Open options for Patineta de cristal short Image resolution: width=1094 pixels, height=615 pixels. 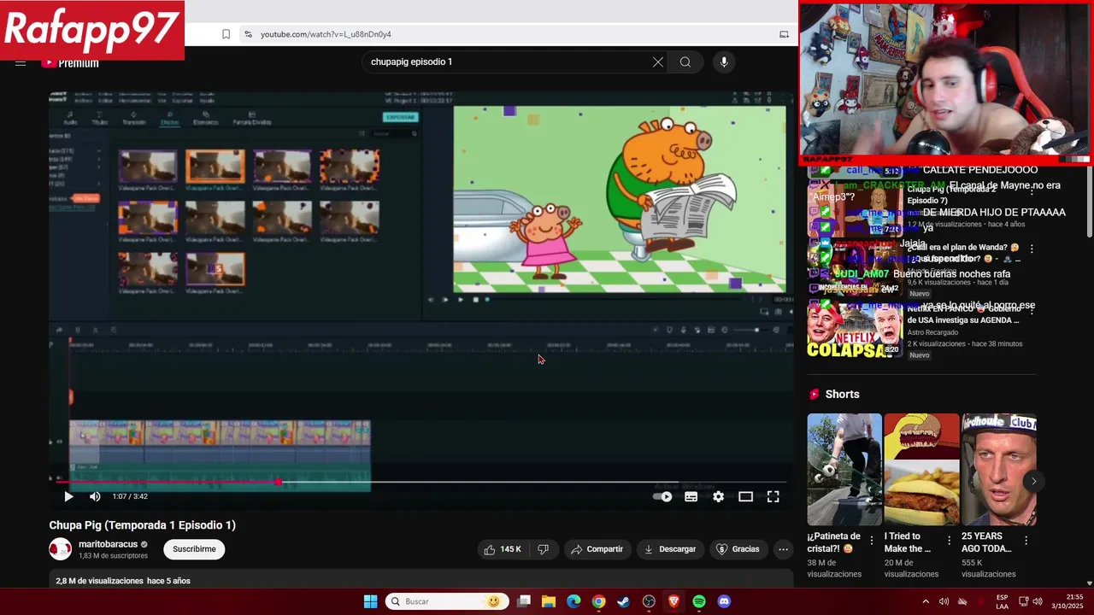pyautogui.click(x=872, y=541)
